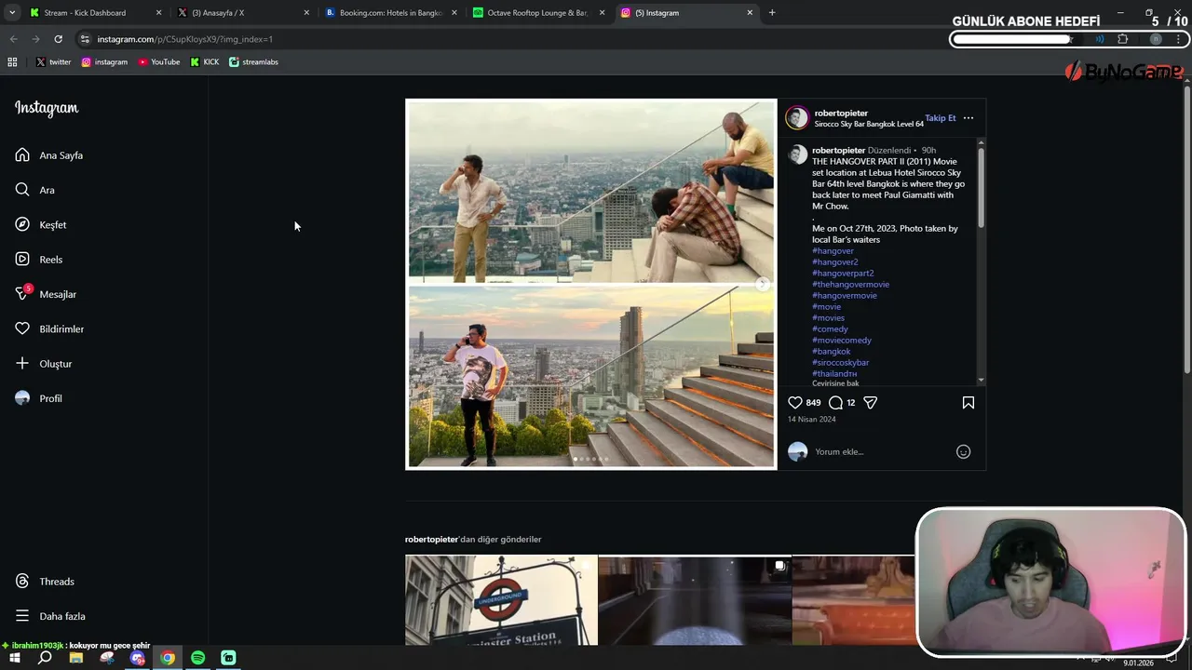
Task: Click the 14 Nisan 2024 date
Action: (x=812, y=420)
